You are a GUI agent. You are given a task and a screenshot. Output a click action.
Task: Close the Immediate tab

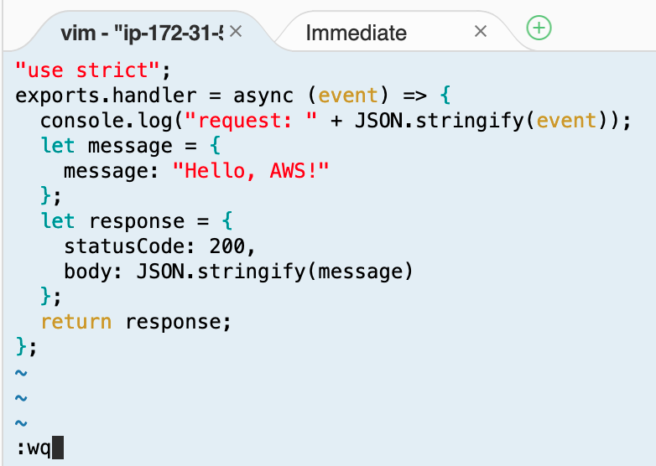[481, 31]
